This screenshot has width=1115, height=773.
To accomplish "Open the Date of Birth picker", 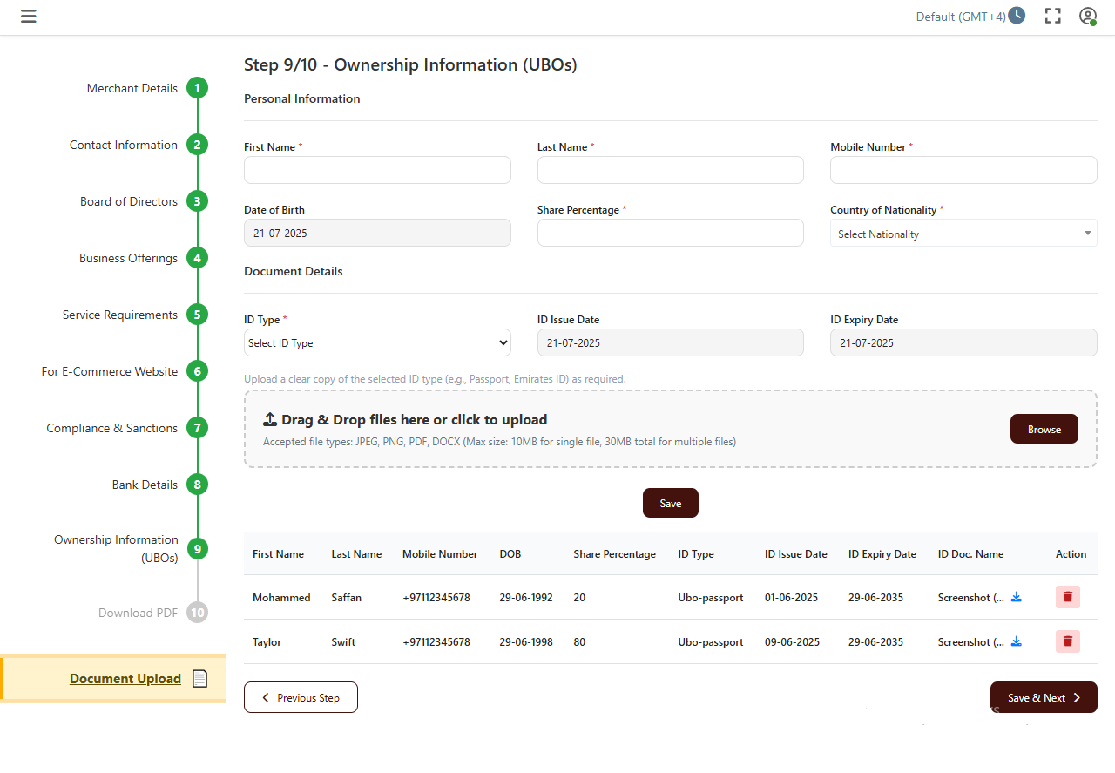I will click(377, 233).
